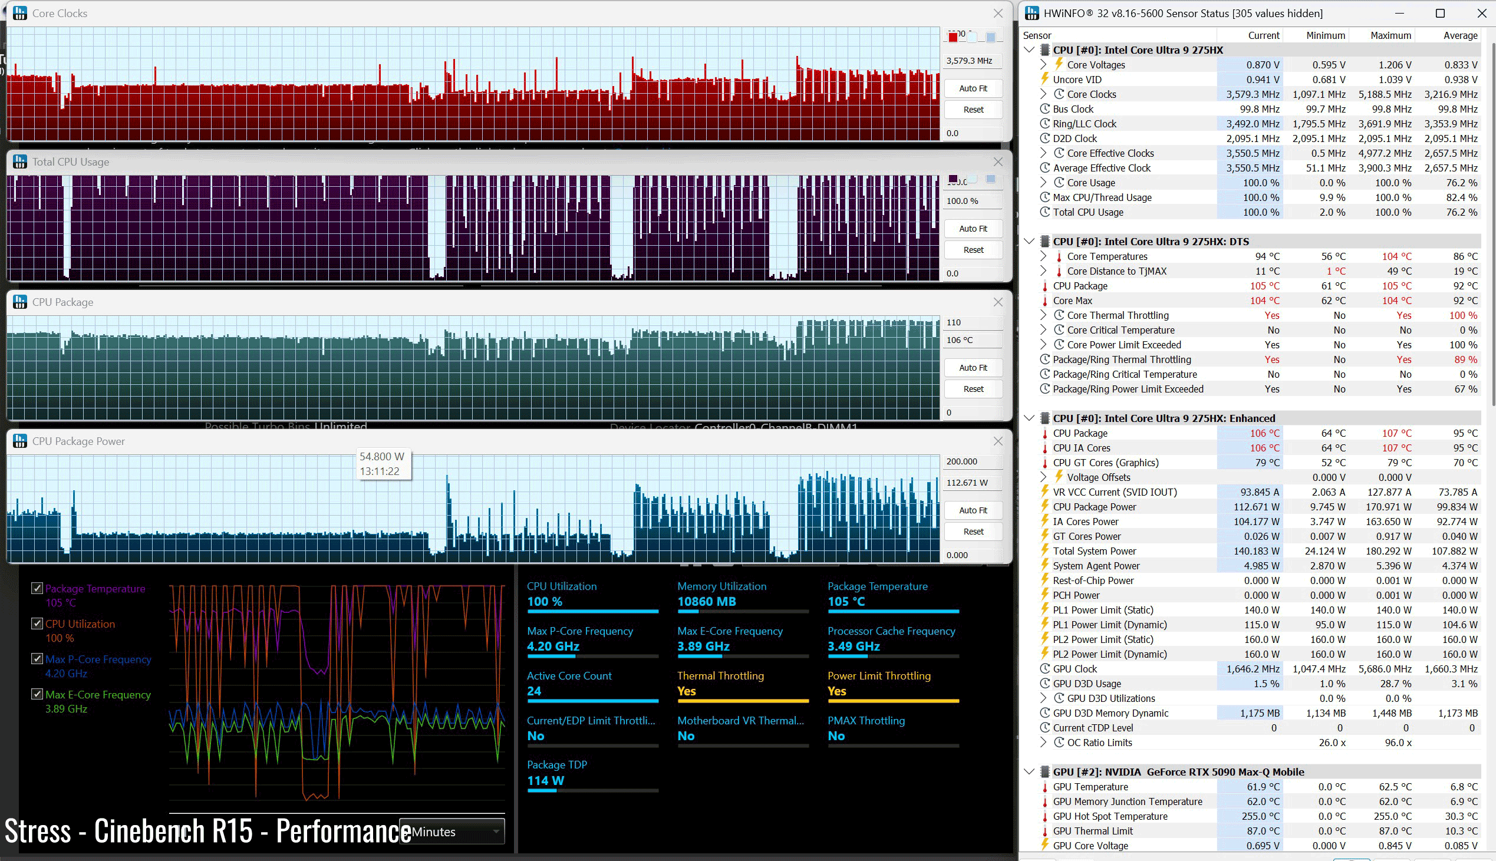The width and height of the screenshot is (1496, 861).
Task: Click the lightning icon next to GPU Core Voltage
Action: (1045, 846)
